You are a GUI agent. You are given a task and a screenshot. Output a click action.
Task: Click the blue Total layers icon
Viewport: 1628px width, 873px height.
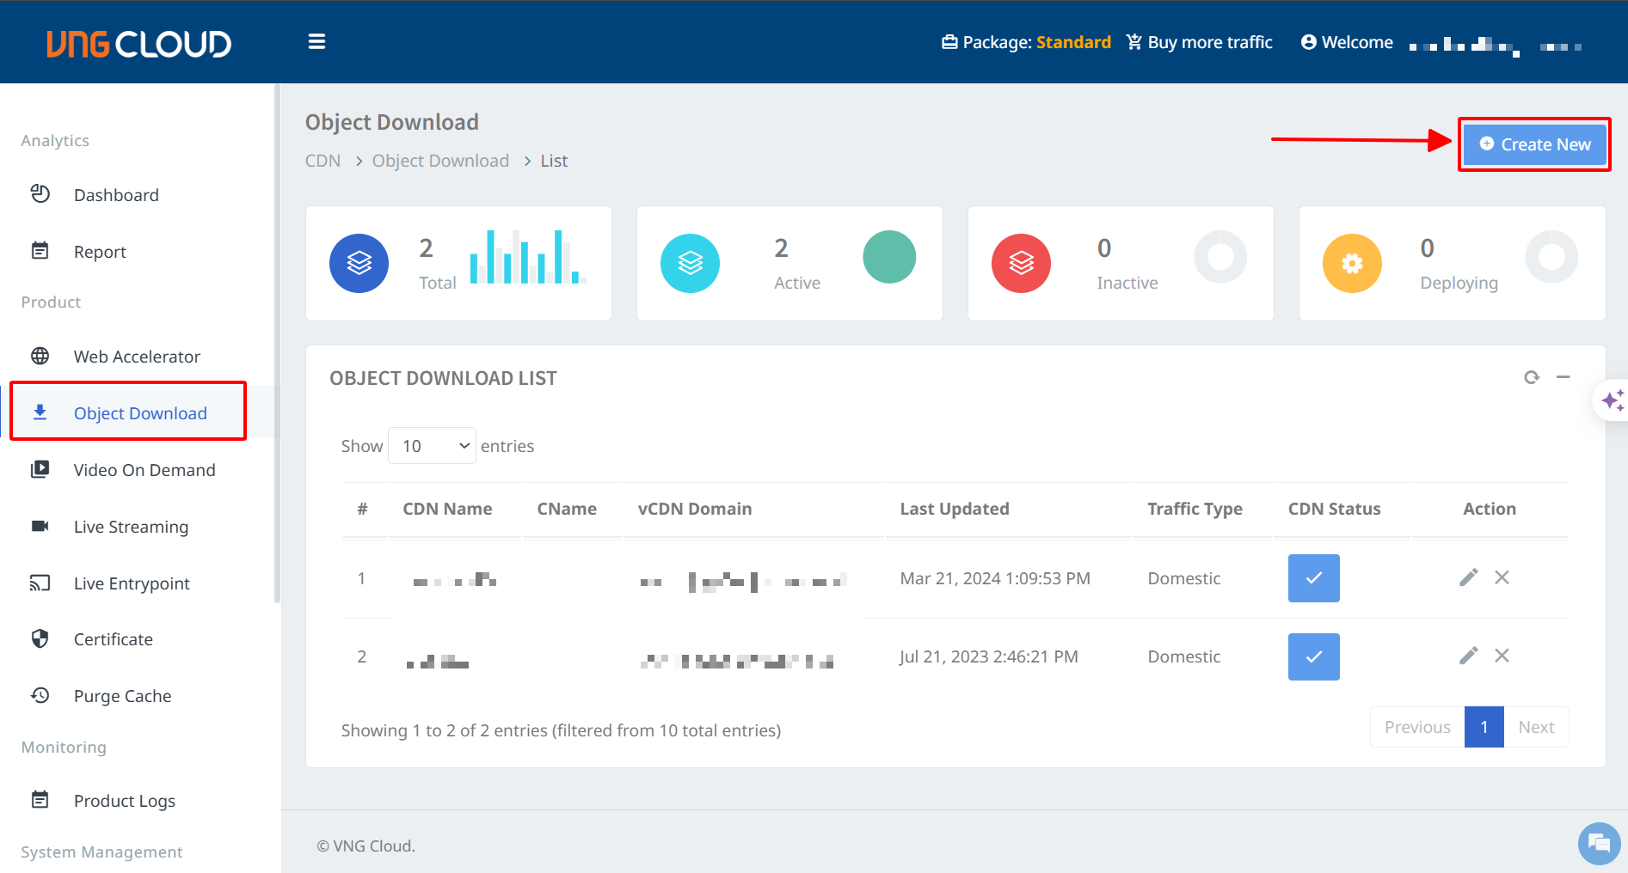359,263
